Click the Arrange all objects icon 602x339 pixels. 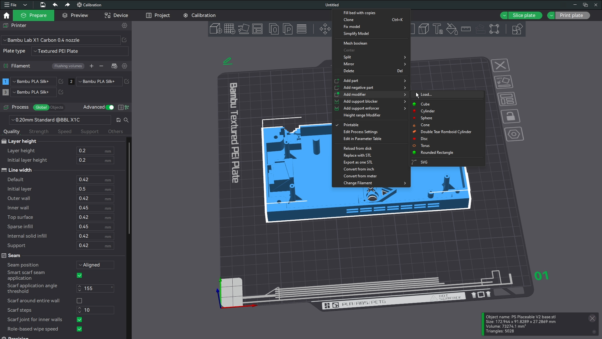click(x=257, y=29)
